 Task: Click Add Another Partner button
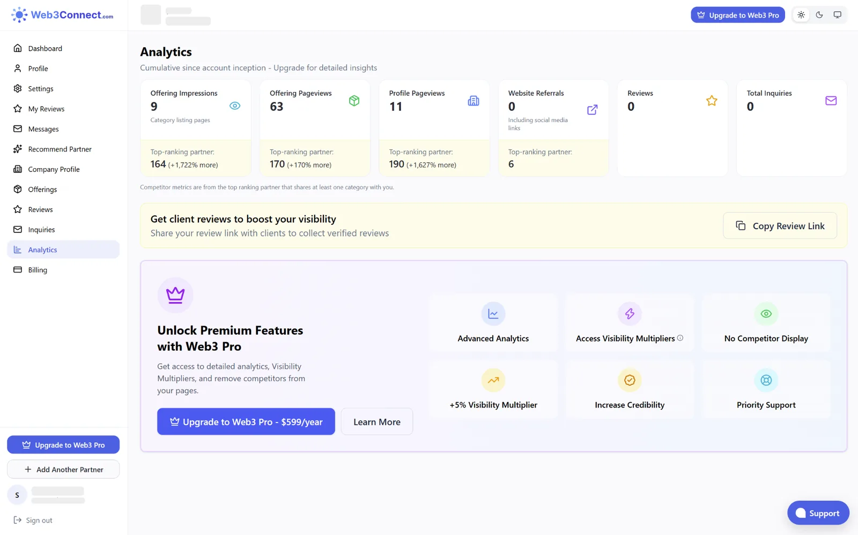pyautogui.click(x=63, y=469)
